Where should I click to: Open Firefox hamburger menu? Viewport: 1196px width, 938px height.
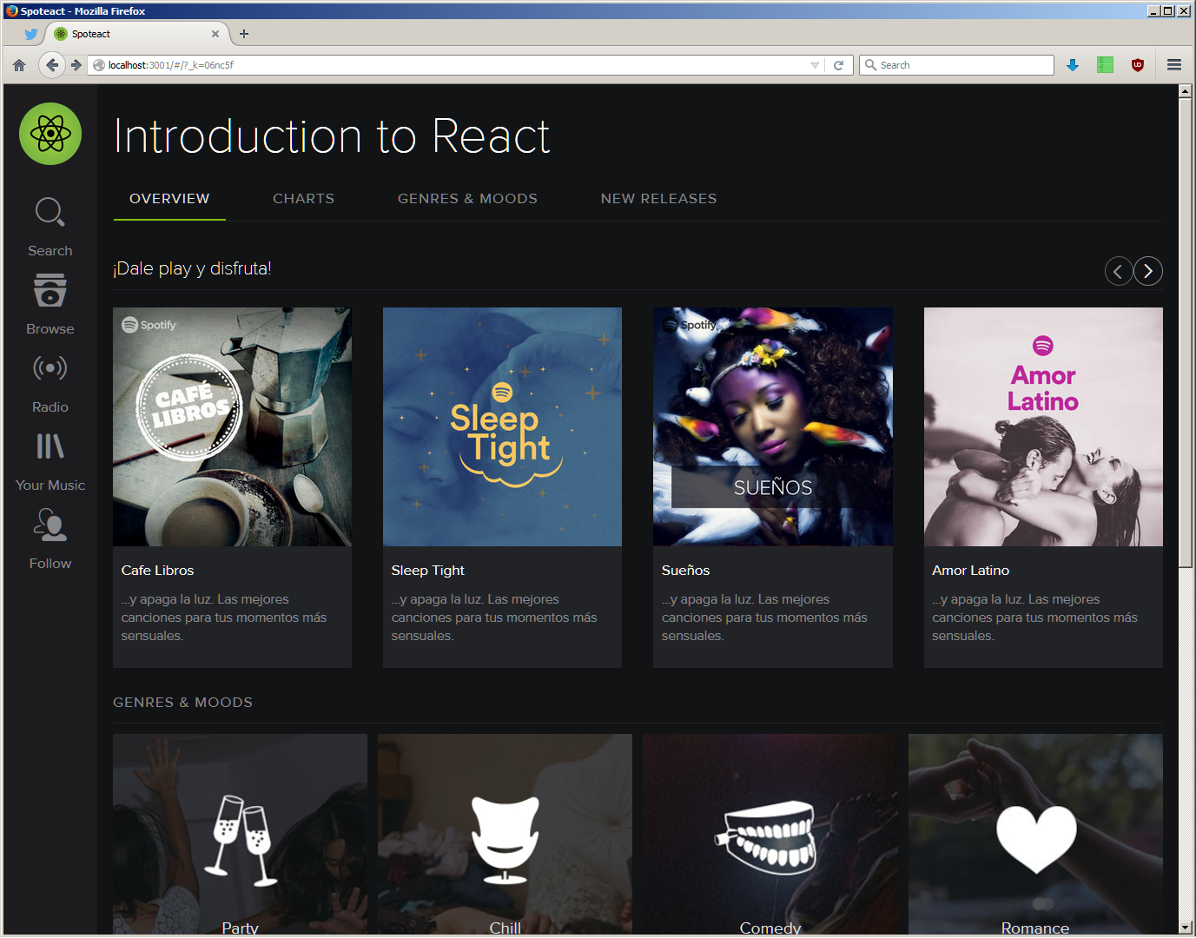(1174, 65)
